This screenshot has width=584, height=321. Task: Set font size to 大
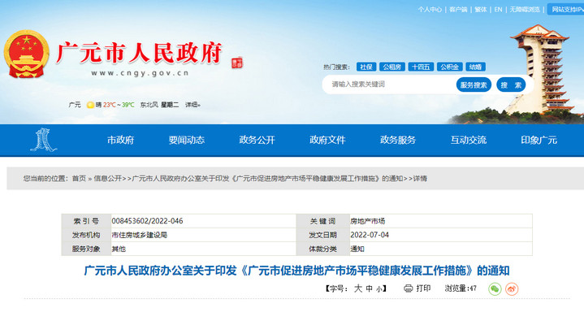pyautogui.click(x=358, y=288)
